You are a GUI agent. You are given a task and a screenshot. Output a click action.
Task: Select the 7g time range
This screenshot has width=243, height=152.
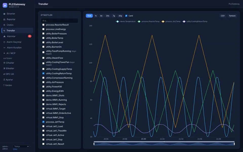coord(114,16)
